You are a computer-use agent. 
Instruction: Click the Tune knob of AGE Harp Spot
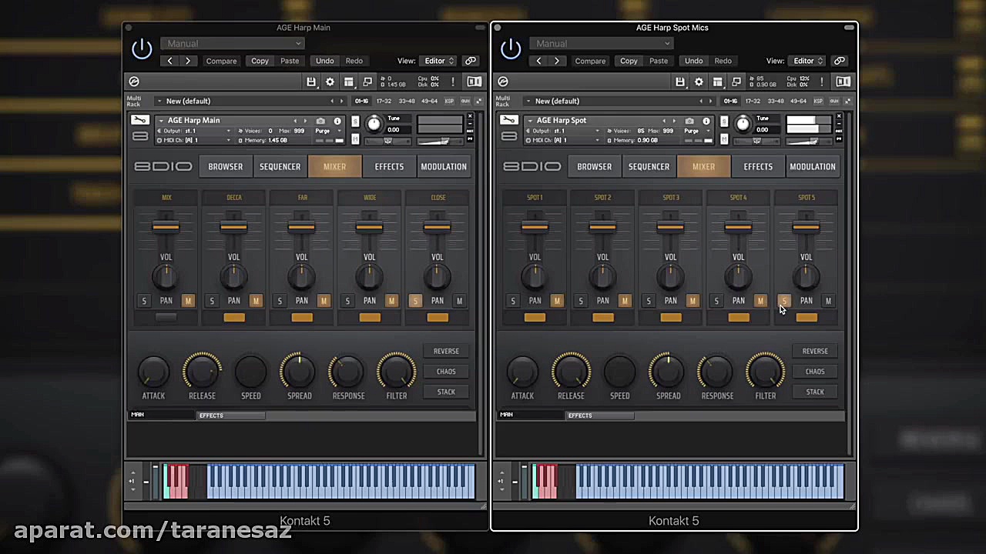[x=743, y=124]
